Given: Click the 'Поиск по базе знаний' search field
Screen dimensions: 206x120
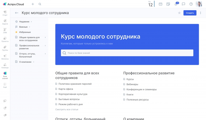Looking at the screenshot, I should (127, 53).
